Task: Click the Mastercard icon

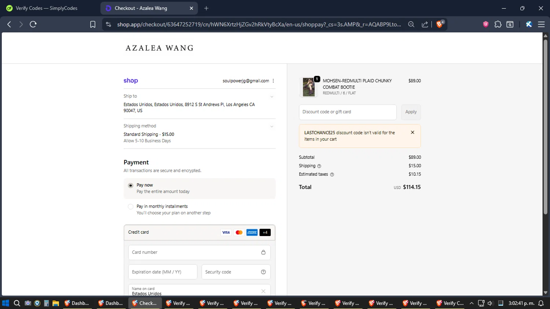Action: pos(239,232)
